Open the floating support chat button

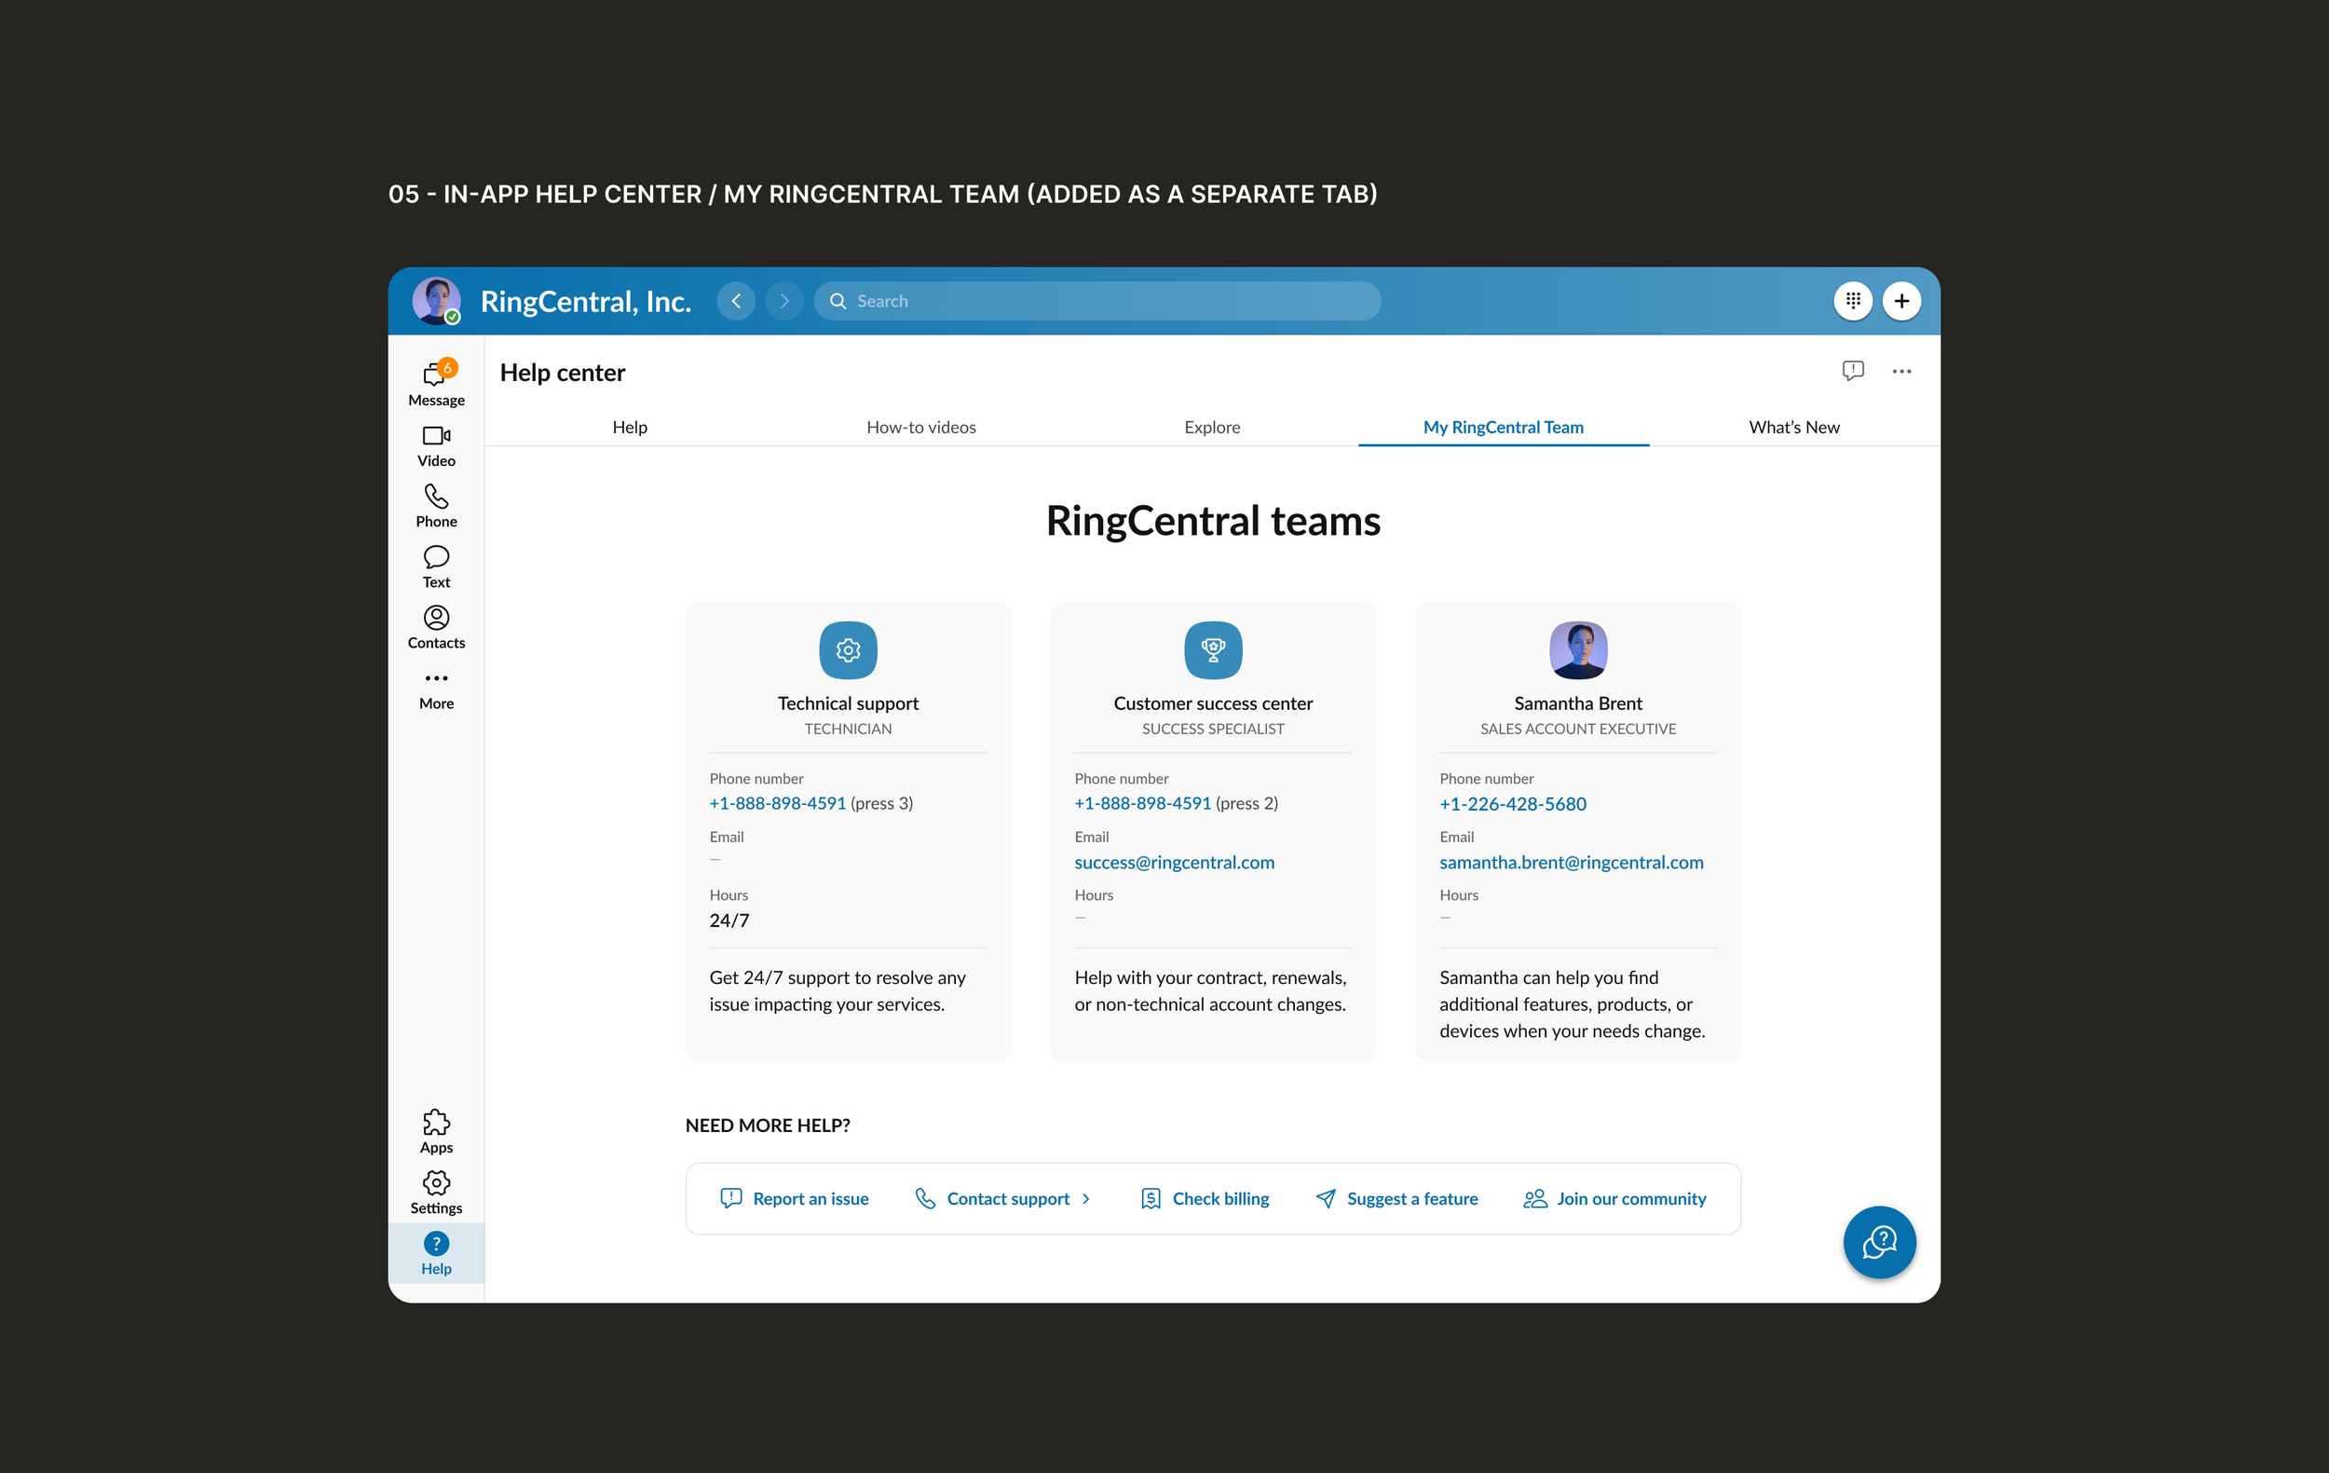[1878, 1242]
